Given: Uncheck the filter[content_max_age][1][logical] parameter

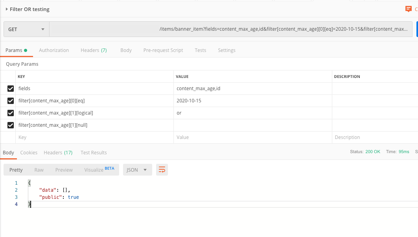Looking at the screenshot, I should tap(10, 113).
